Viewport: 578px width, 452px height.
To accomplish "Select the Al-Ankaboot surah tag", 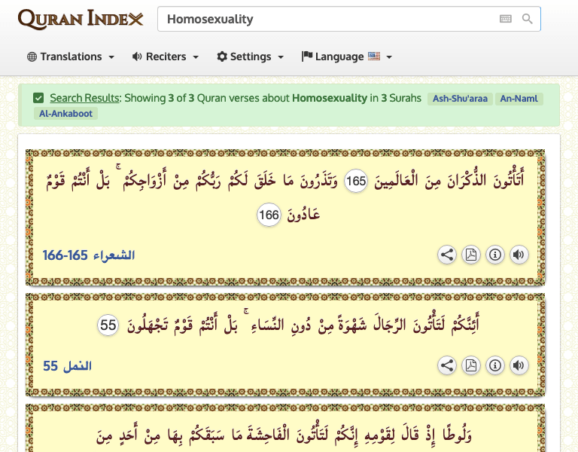I will [65, 114].
